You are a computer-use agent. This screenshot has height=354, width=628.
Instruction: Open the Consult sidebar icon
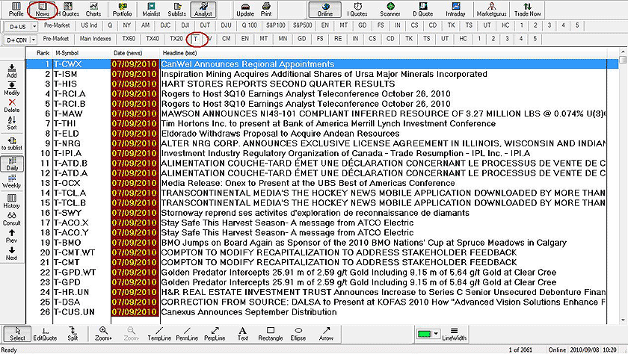(x=12, y=218)
